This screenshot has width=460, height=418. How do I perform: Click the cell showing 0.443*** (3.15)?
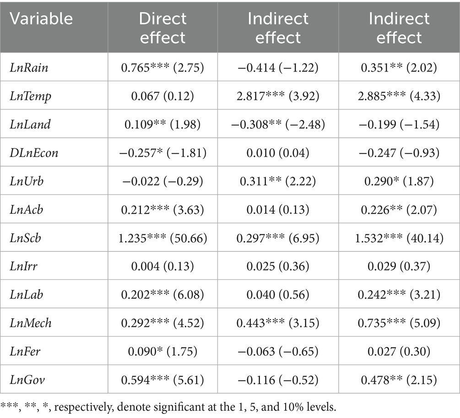278,323
